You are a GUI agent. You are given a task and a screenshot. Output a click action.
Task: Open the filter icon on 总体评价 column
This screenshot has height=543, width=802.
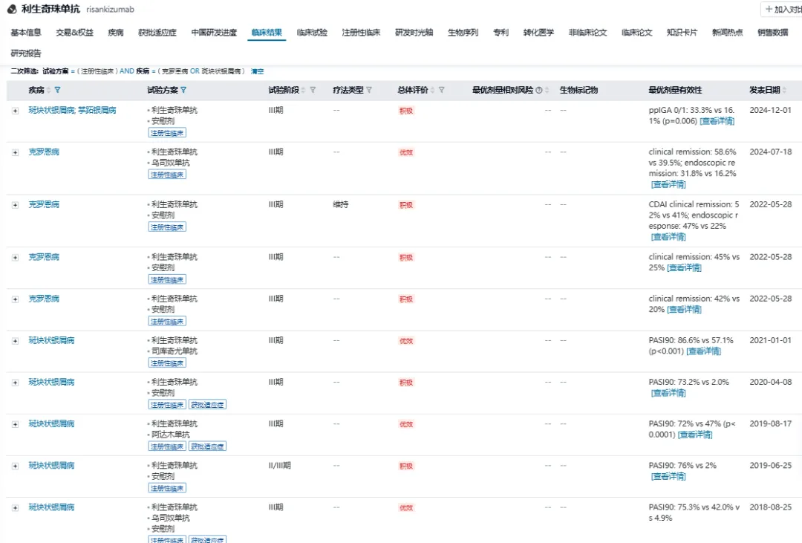click(x=441, y=91)
